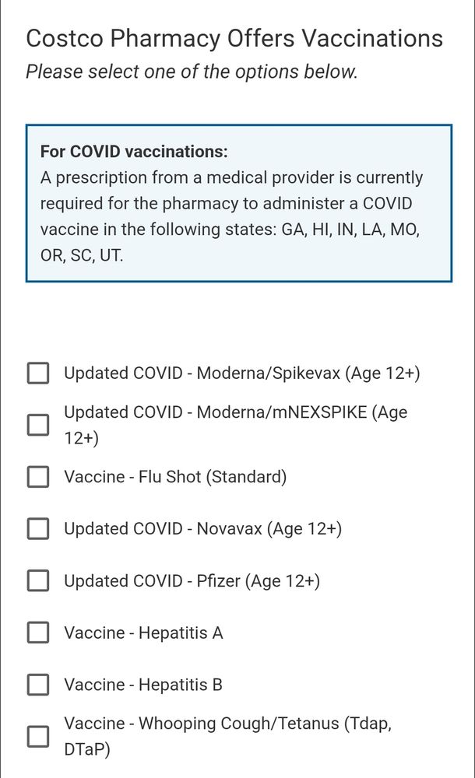This screenshot has width=475, height=778.
Task: Enable the Vaccine - Hepatitis B checkbox
Action: tap(37, 685)
